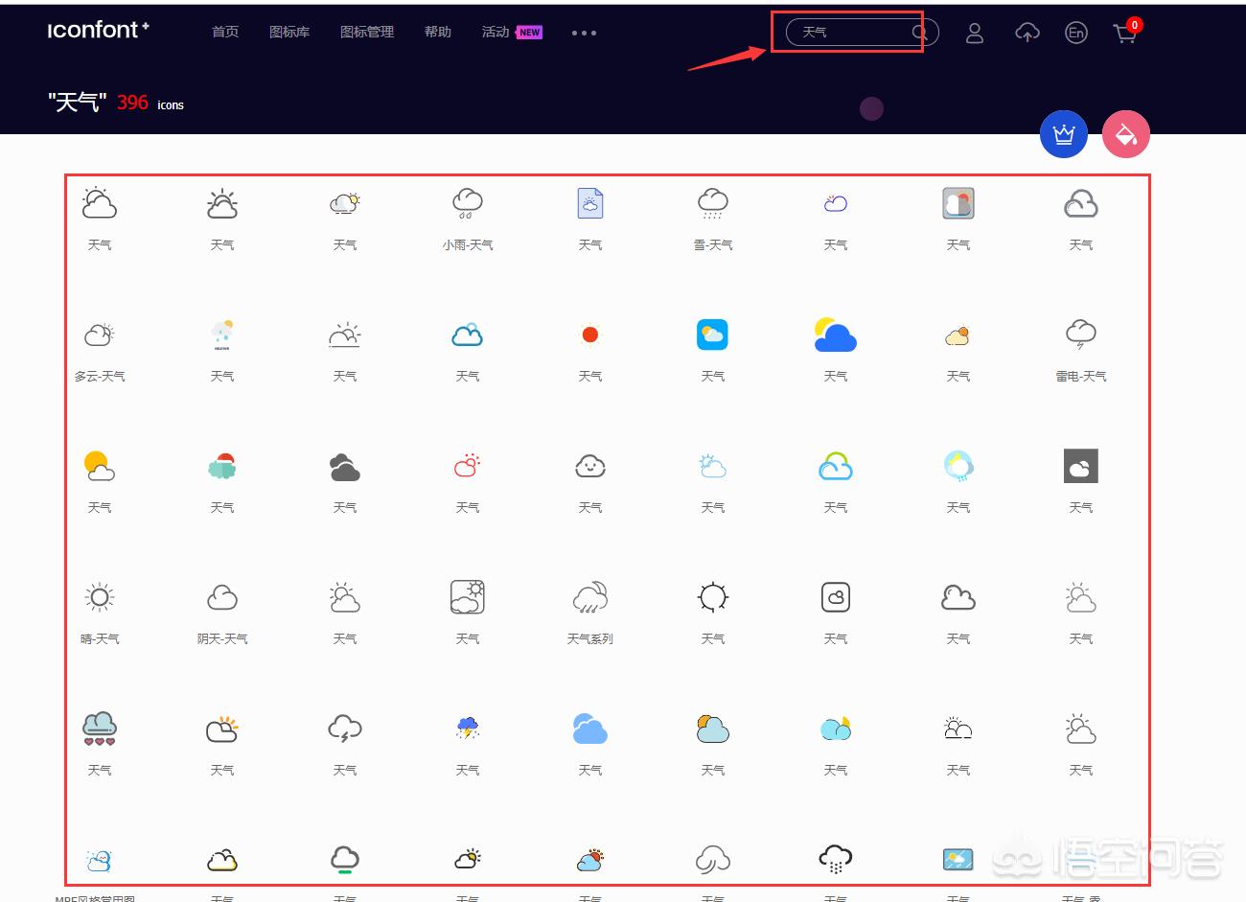Select the document page weather icon
Screen dimensions: 1246x902
point(590,203)
